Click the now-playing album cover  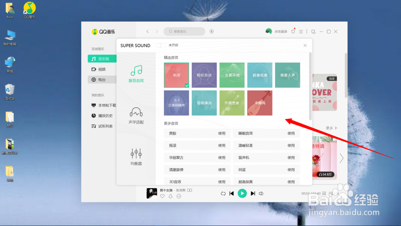point(152,193)
